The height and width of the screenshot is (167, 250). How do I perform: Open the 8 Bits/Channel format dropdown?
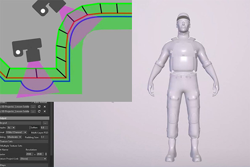[x=16, y=132]
